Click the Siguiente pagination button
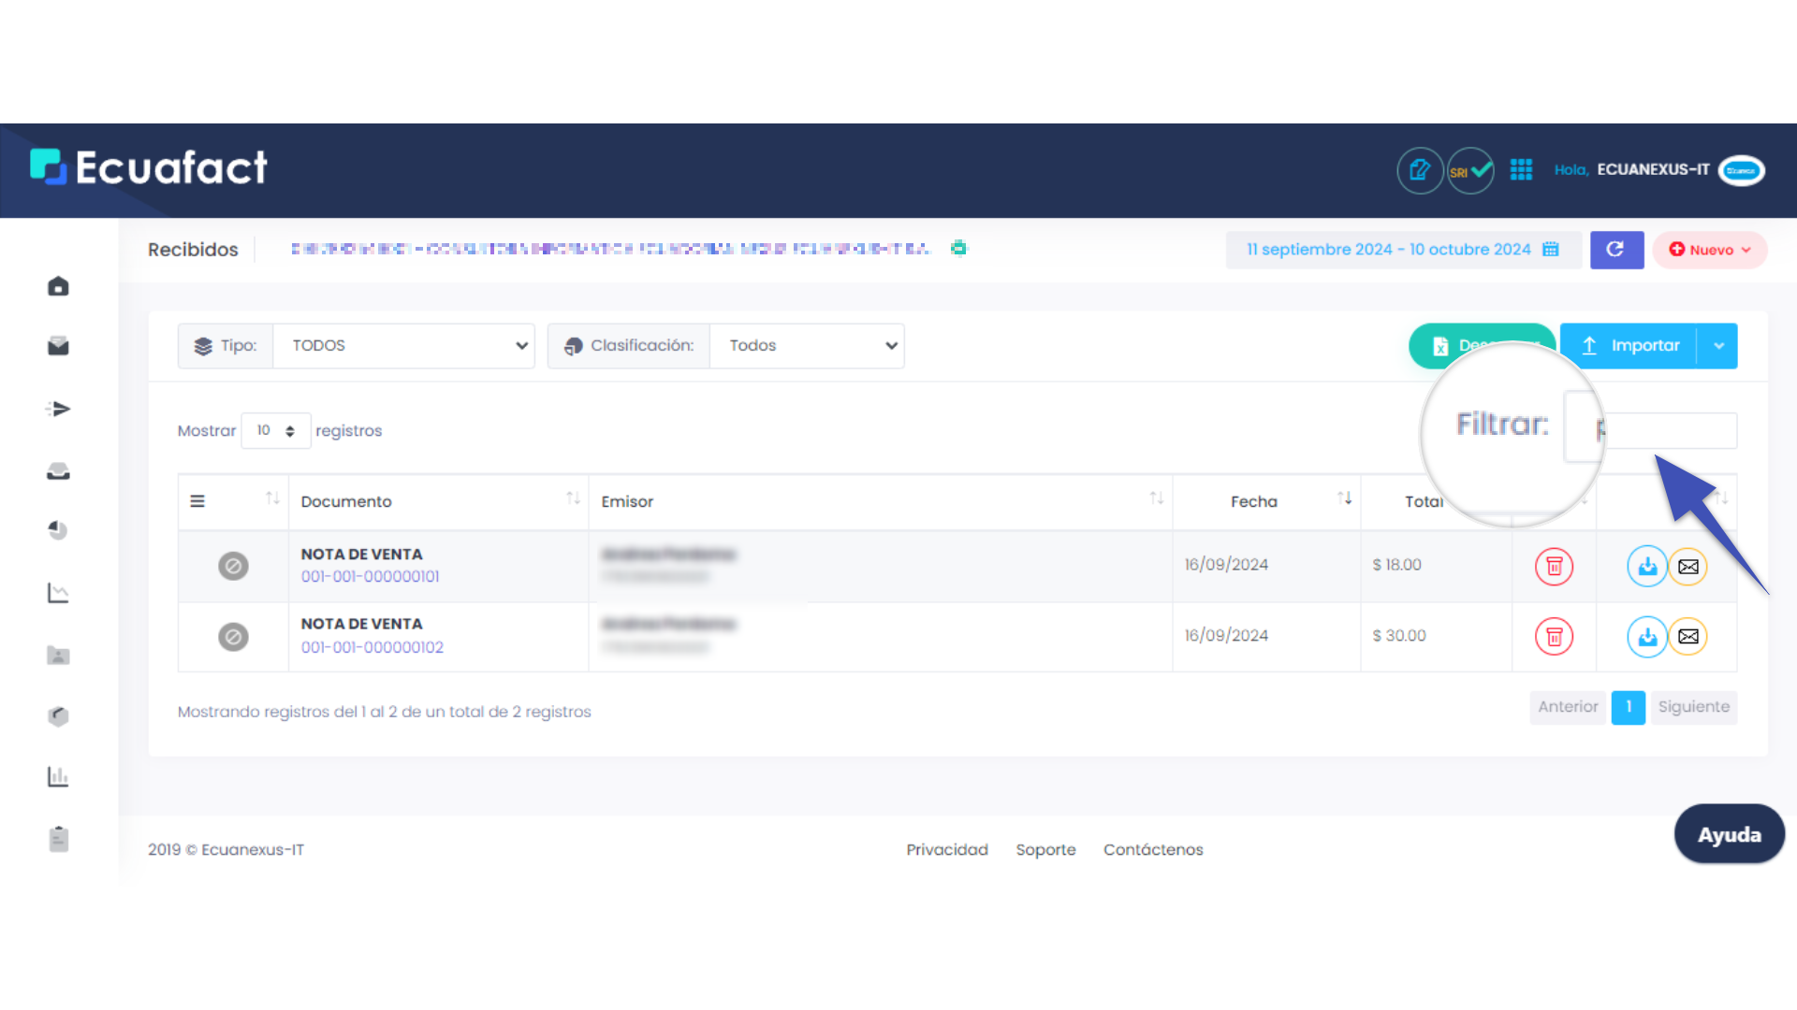 1693,707
